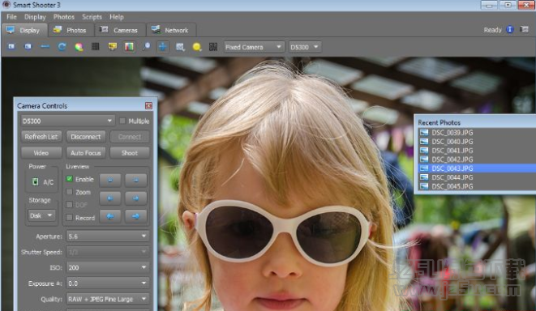Screen dimensions: 536x311
Task: Click the zoom-region icon beside the crosshair
Action: (180, 47)
